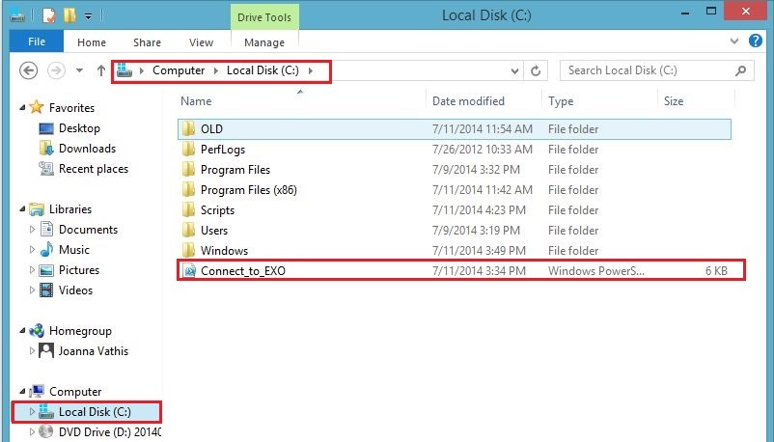Open the Manage tab under Drive Tools

pos(263,42)
